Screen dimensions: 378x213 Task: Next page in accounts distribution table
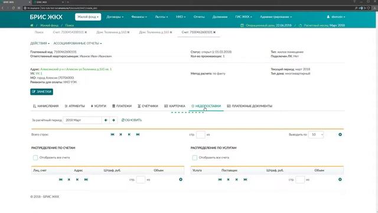pos(77,179)
